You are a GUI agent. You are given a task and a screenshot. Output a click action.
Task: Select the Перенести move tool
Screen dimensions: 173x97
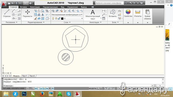27,14
